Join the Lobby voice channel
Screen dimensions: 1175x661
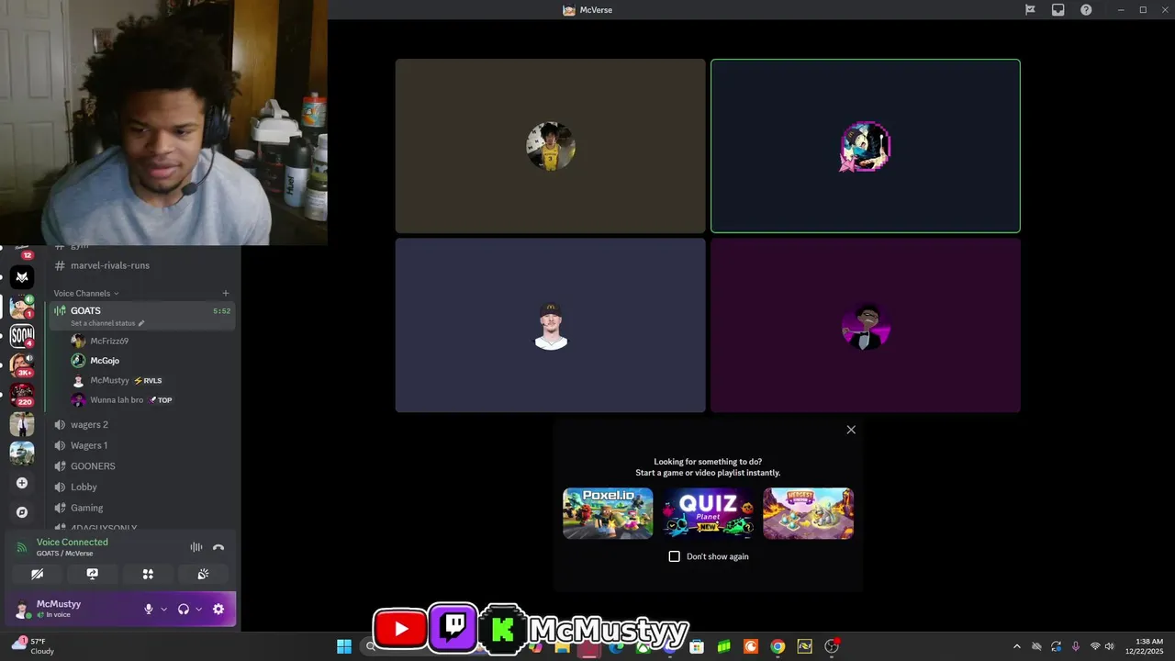coord(142,487)
